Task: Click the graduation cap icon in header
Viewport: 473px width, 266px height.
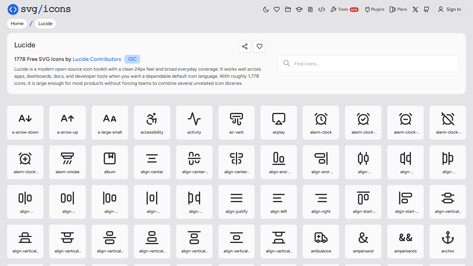Action: tap(299, 9)
